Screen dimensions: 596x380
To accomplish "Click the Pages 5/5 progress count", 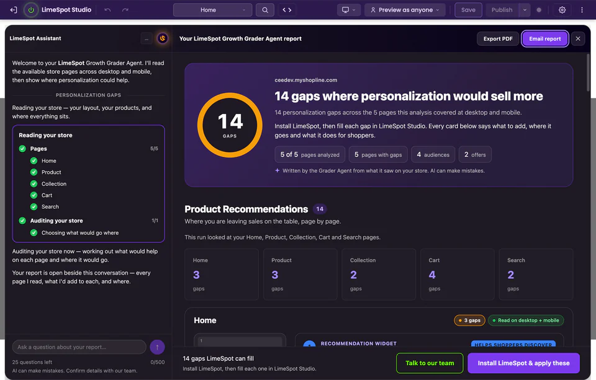I will coord(154,148).
